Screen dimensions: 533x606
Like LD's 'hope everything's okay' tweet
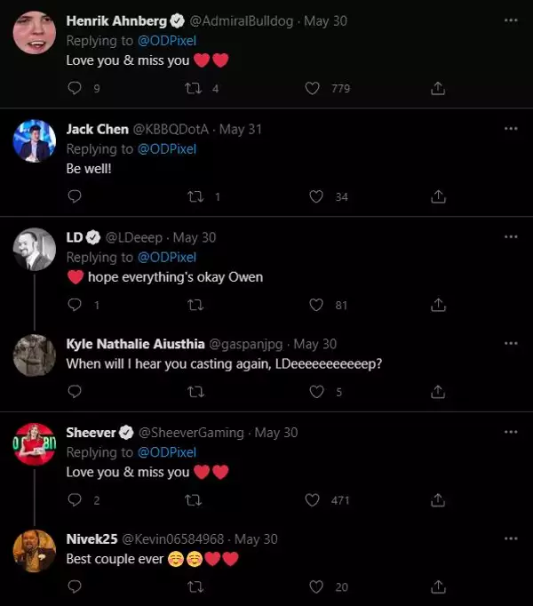pyautogui.click(x=316, y=305)
